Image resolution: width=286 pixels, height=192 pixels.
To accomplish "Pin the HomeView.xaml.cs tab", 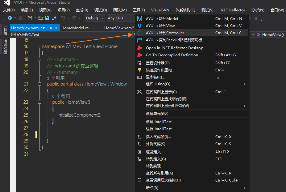I will [x=51, y=28].
